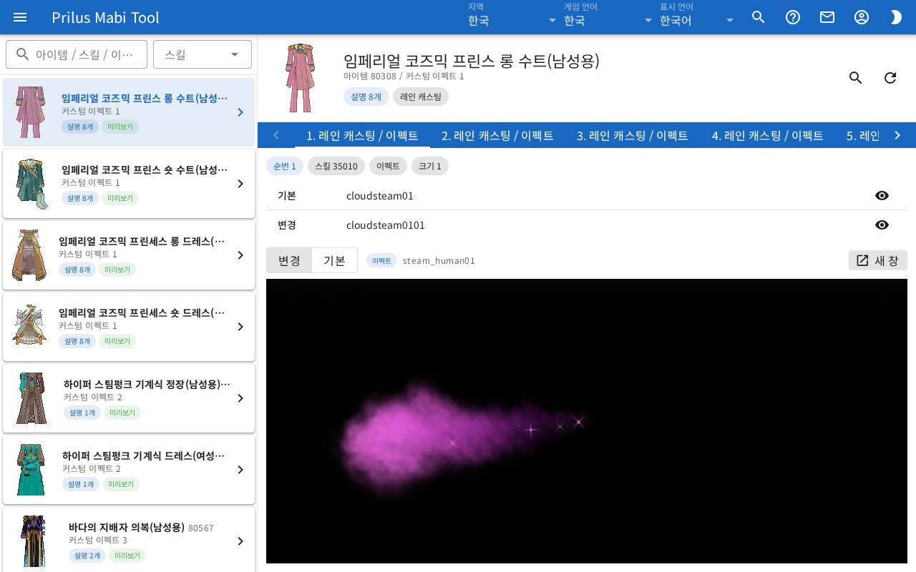Image resolution: width=916 pixels, height=572 pixels.
Task: Open the 표시 언어 dropdown
Action: [698, 17]
